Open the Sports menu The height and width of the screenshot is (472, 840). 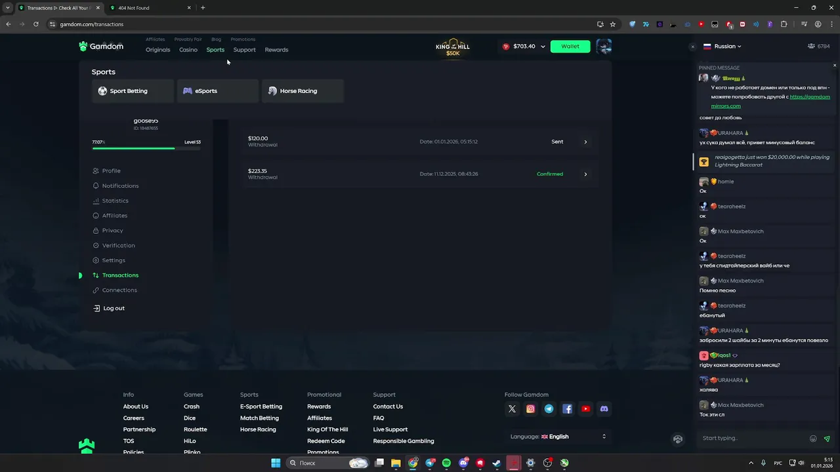tap(215, 50)
